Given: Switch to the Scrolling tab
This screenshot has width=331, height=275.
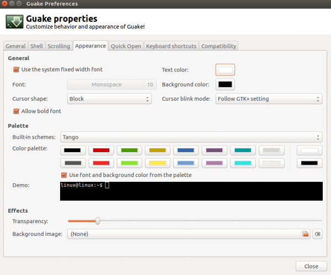Looking at the screenshot, I should click(x=58, y=46).
